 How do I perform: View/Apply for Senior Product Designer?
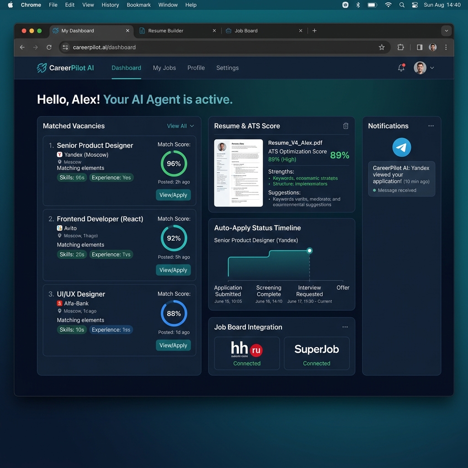(173, 195)
